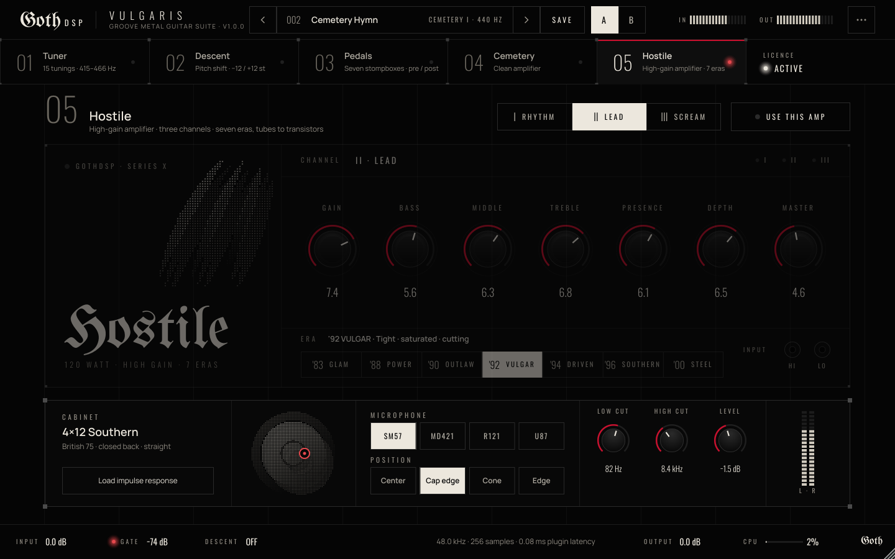The image size is (895, 559).
Task: Toggle the Hostile module power LED
Action: coord(730,62)
